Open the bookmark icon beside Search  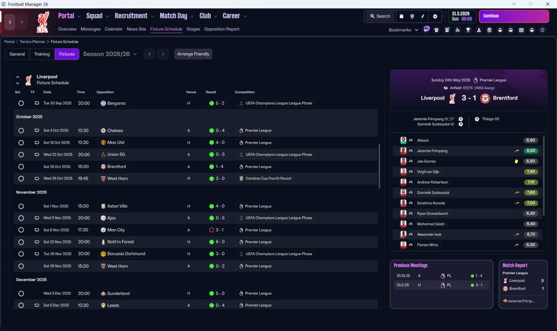(401, 16)
